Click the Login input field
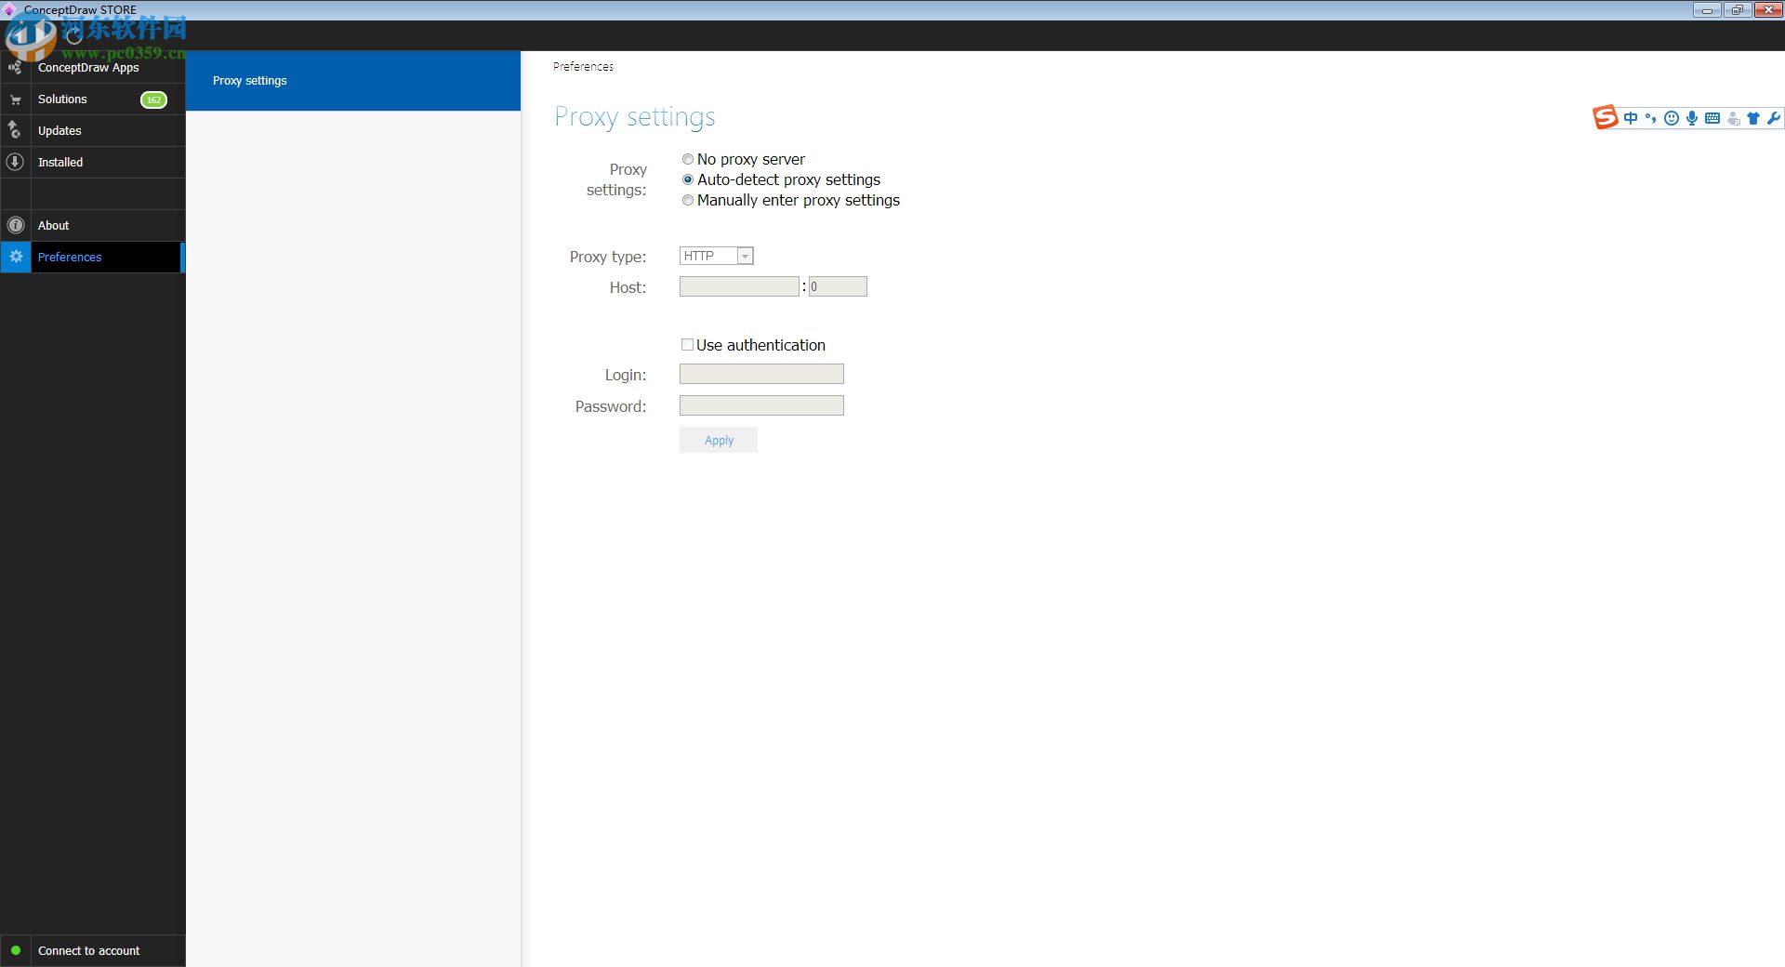Image resolution: width=1785 pixels, height=967 pixels. [761, 374]
